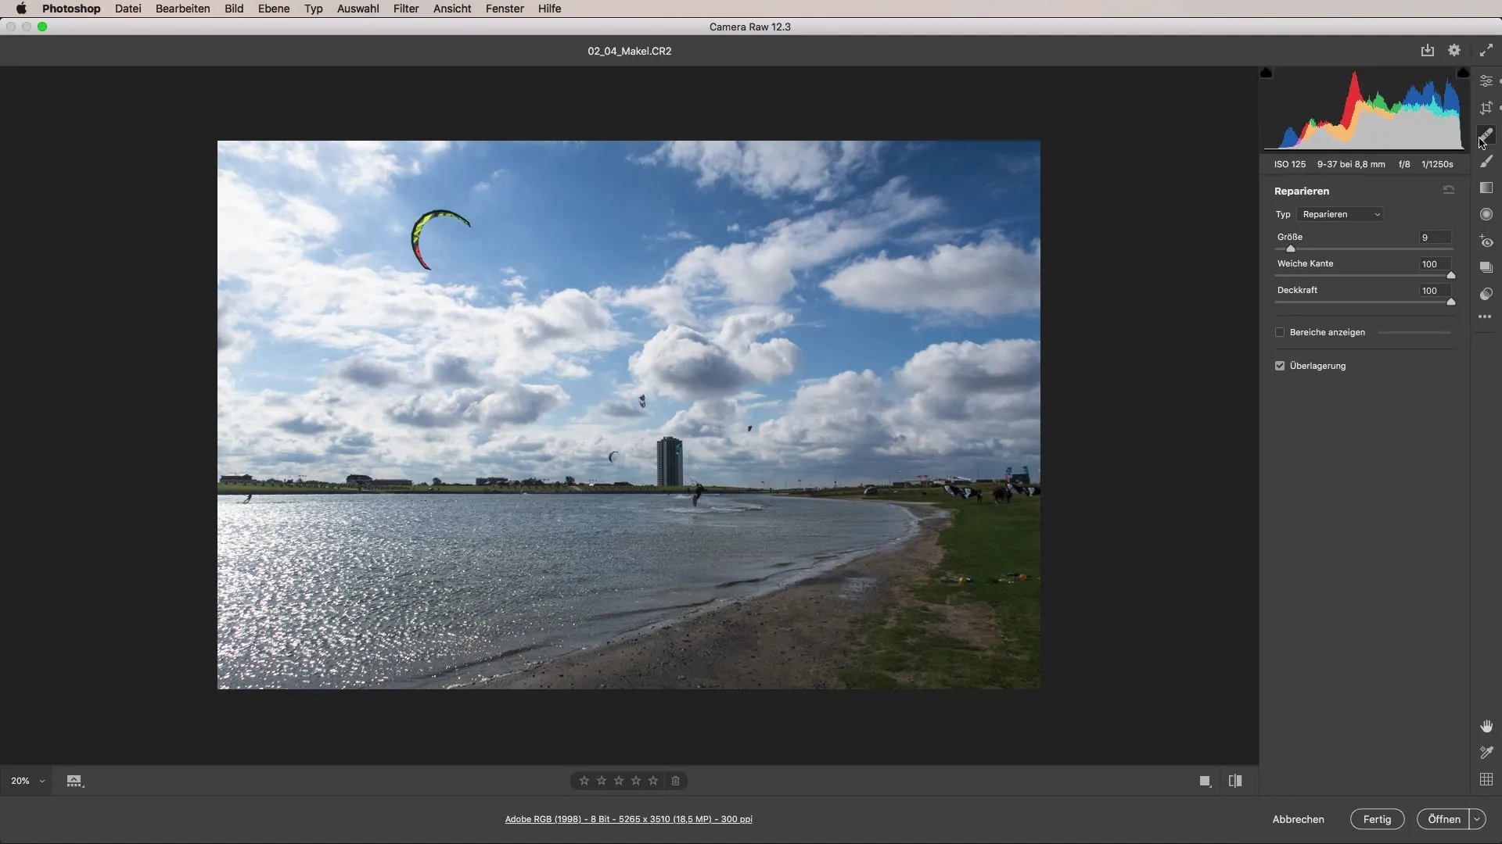The width and height of the screenshot is (1502, 844).
Task: Set rating to three stars
Action: pyautogui.click(x=619, y=781)
